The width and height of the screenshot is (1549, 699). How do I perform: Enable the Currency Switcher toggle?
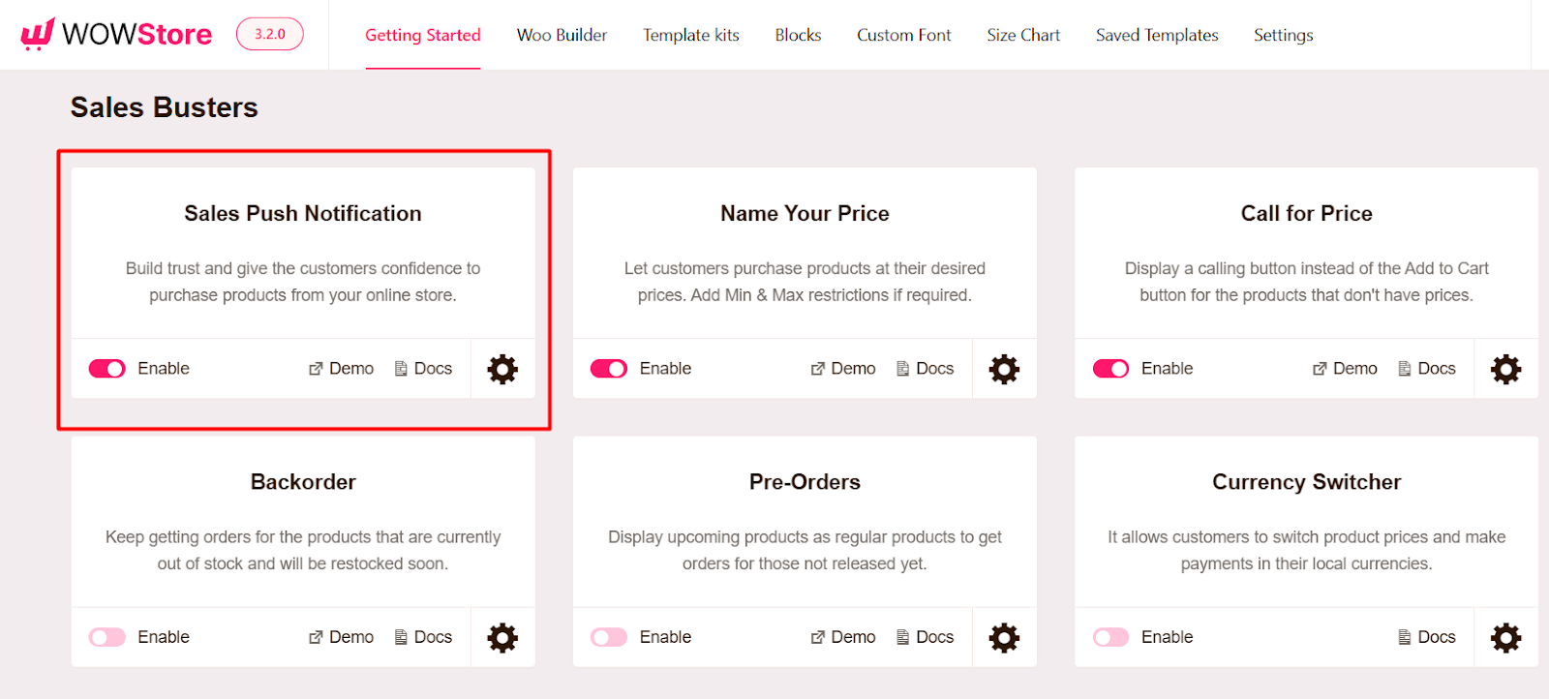pos(1109,636)
